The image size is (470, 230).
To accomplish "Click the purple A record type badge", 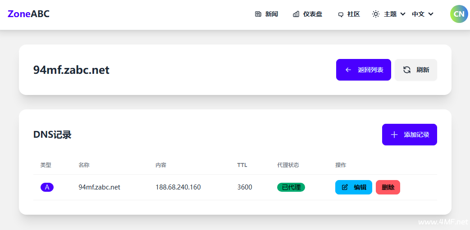I will click(x=47, y=187).
